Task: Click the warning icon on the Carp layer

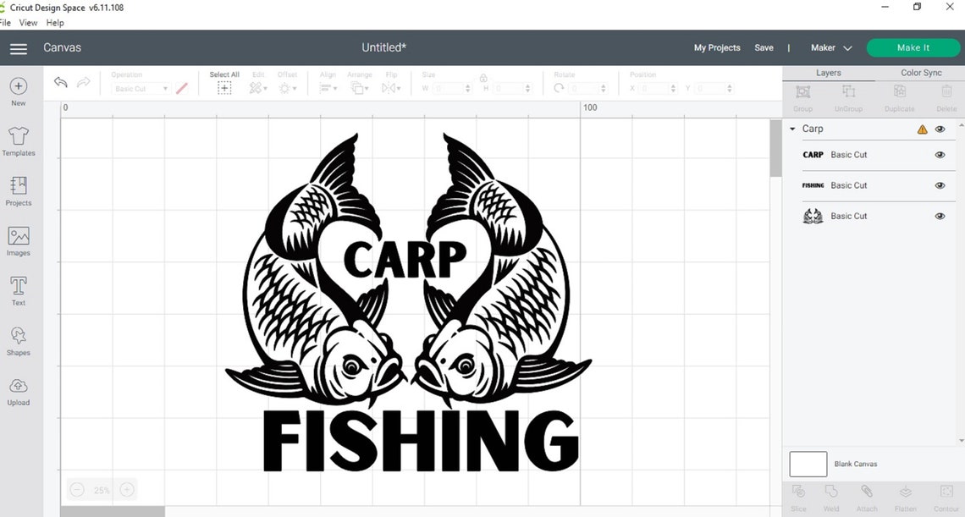Action: click(922, 129)
